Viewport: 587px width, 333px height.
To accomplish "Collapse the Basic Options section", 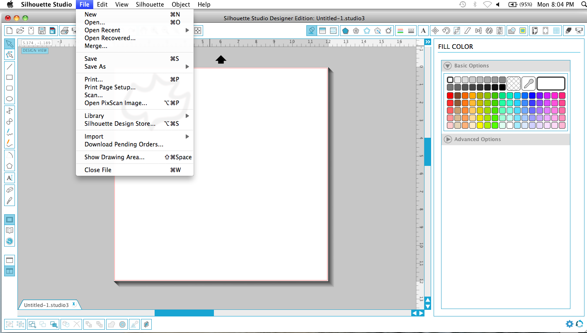I will pos(448,66).
